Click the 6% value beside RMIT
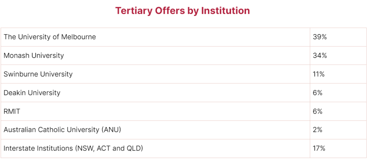Image resolution: width=368 pixels, height=161 pixels. click(x=317, y=112)
